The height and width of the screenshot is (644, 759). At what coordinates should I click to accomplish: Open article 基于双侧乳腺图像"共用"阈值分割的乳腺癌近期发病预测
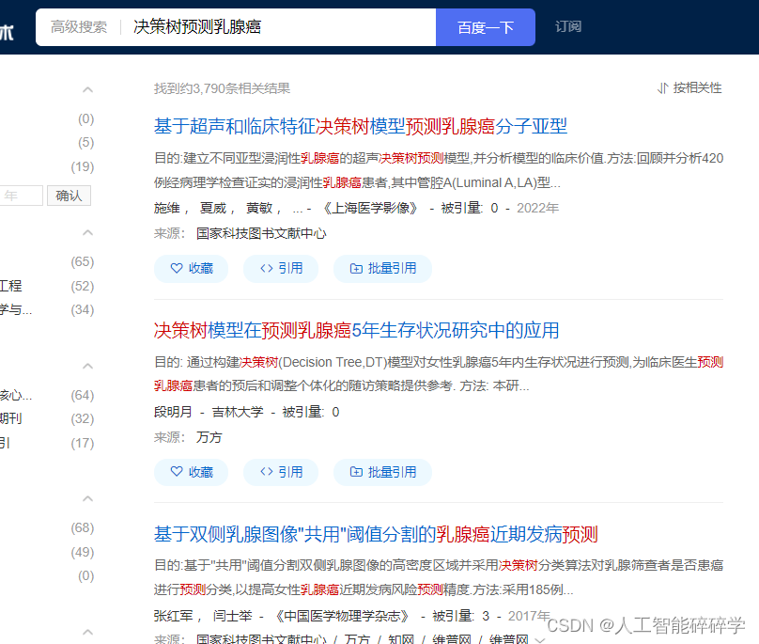pyautogui.click(x=376, y=535)
